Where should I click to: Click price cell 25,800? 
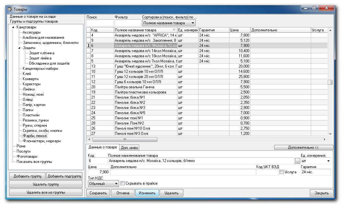pyautogui.click(x=240, y=77)
